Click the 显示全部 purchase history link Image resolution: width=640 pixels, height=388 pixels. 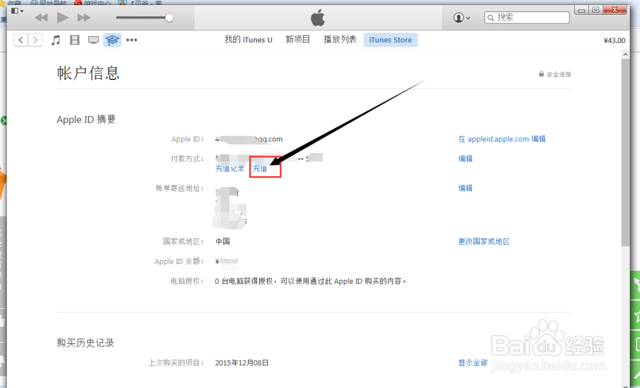(473, 362)
